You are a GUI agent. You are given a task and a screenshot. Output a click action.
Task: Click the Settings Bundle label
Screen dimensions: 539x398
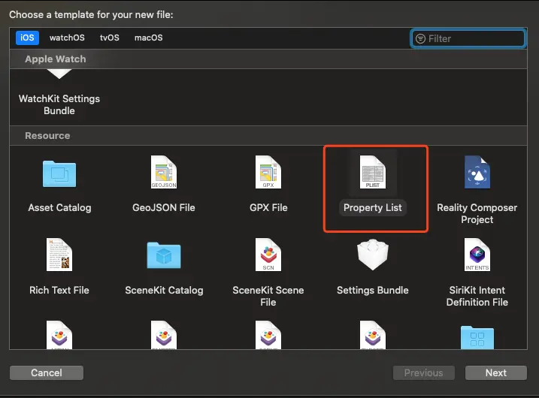pos(373,290)
